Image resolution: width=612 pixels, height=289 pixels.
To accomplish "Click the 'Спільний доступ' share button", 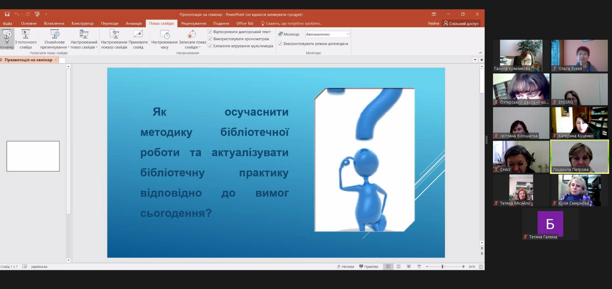I will 461,23.
